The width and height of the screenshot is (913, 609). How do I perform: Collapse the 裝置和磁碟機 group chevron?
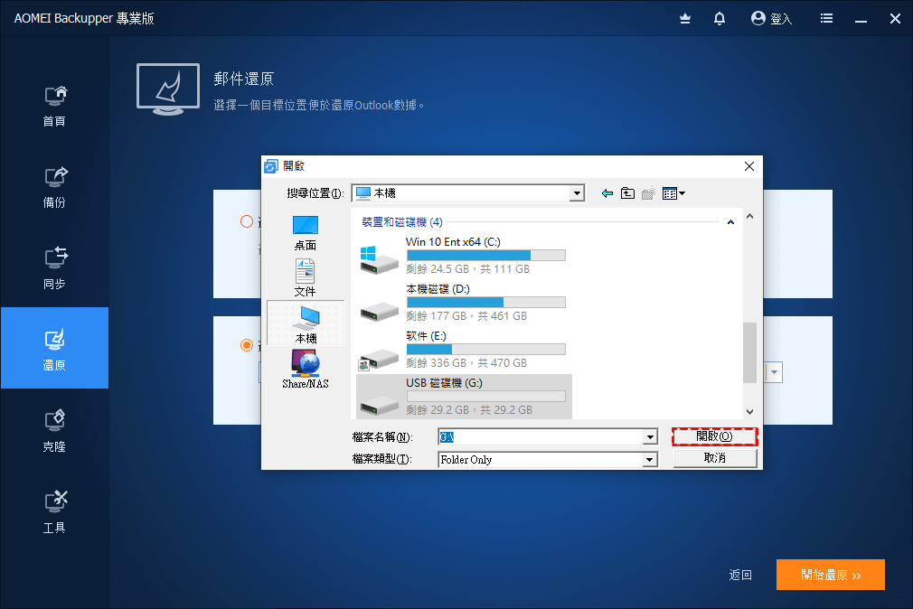click(730, 222)
